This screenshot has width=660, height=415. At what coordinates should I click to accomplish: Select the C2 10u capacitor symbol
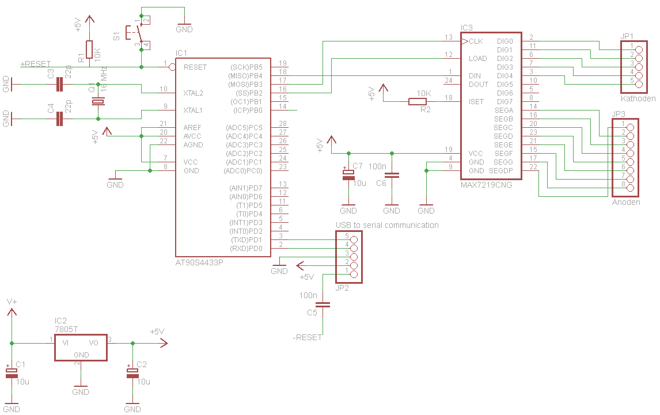point(132,373)
